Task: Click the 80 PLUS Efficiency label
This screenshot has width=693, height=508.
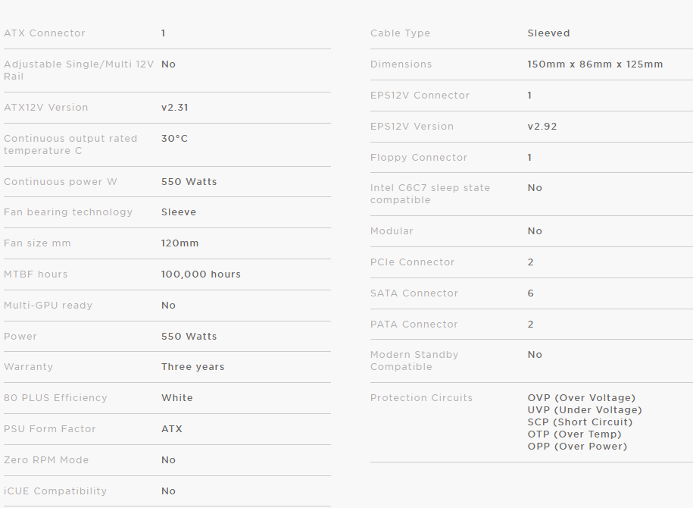Action: coord(56,398)
